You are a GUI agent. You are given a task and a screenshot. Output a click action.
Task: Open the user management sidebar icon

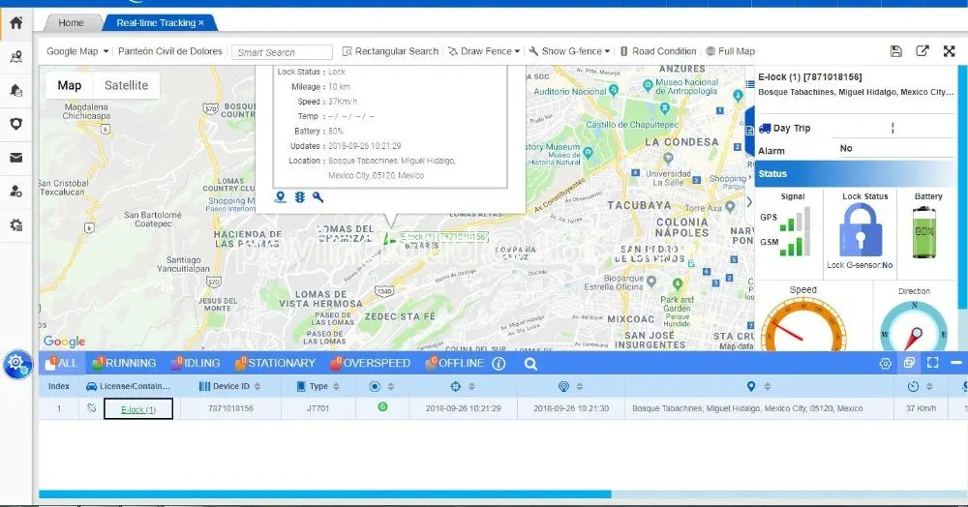pyautogui.click(x=16, y=192)
